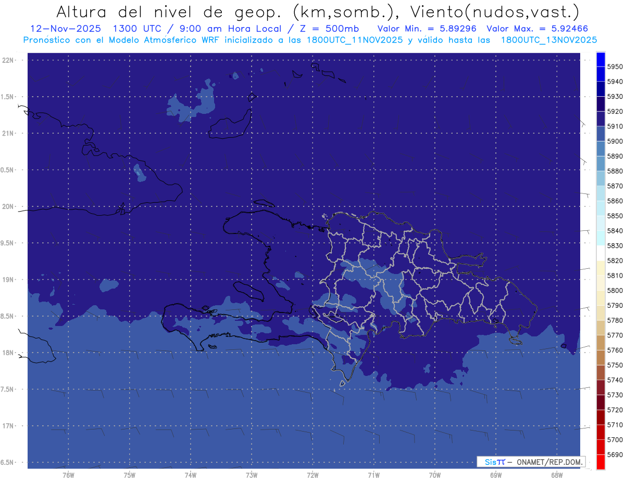The height and width of the screenshot is (482, 625).
Task: Click the legend value 5950
Action: click(x=615, y=67)
